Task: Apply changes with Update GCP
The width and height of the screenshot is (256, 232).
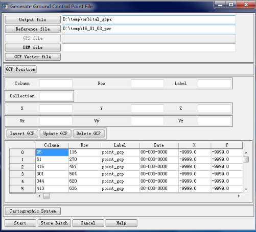Action: (x=56, y=134)
